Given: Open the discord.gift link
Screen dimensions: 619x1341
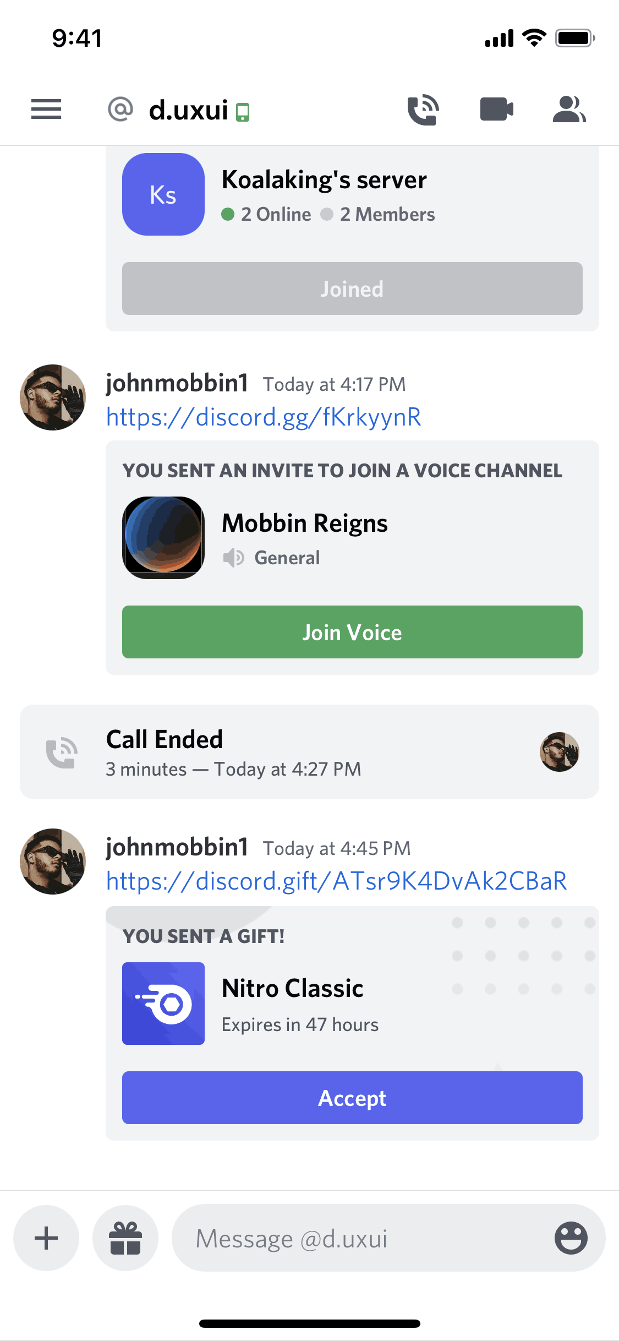Looking at the screenshot, I should pos(336,881).
